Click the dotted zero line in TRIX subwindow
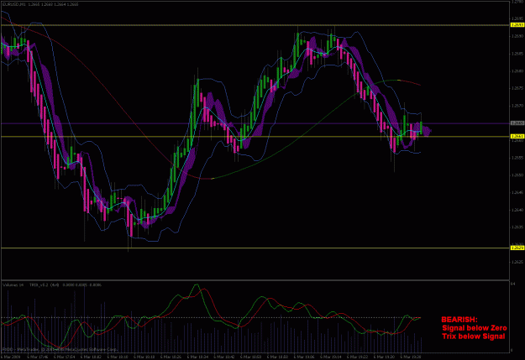Viewport: 525px width, 360px height. tap(211, 317)
